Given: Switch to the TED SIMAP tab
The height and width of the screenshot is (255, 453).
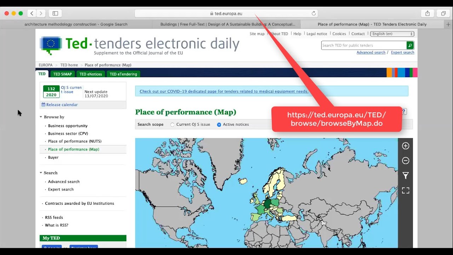Looking at the screenshot, I should click(x=62, y=74).
